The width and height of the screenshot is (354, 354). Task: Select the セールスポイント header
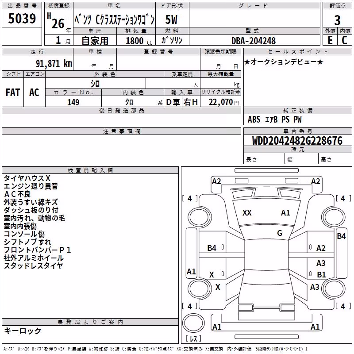click(297, 51)
